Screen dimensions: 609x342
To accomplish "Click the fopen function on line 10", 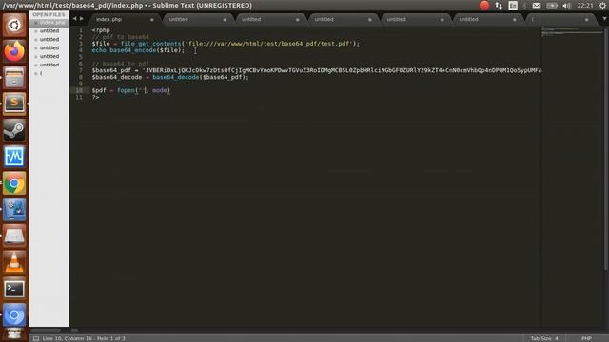I will tap(127, 90).
